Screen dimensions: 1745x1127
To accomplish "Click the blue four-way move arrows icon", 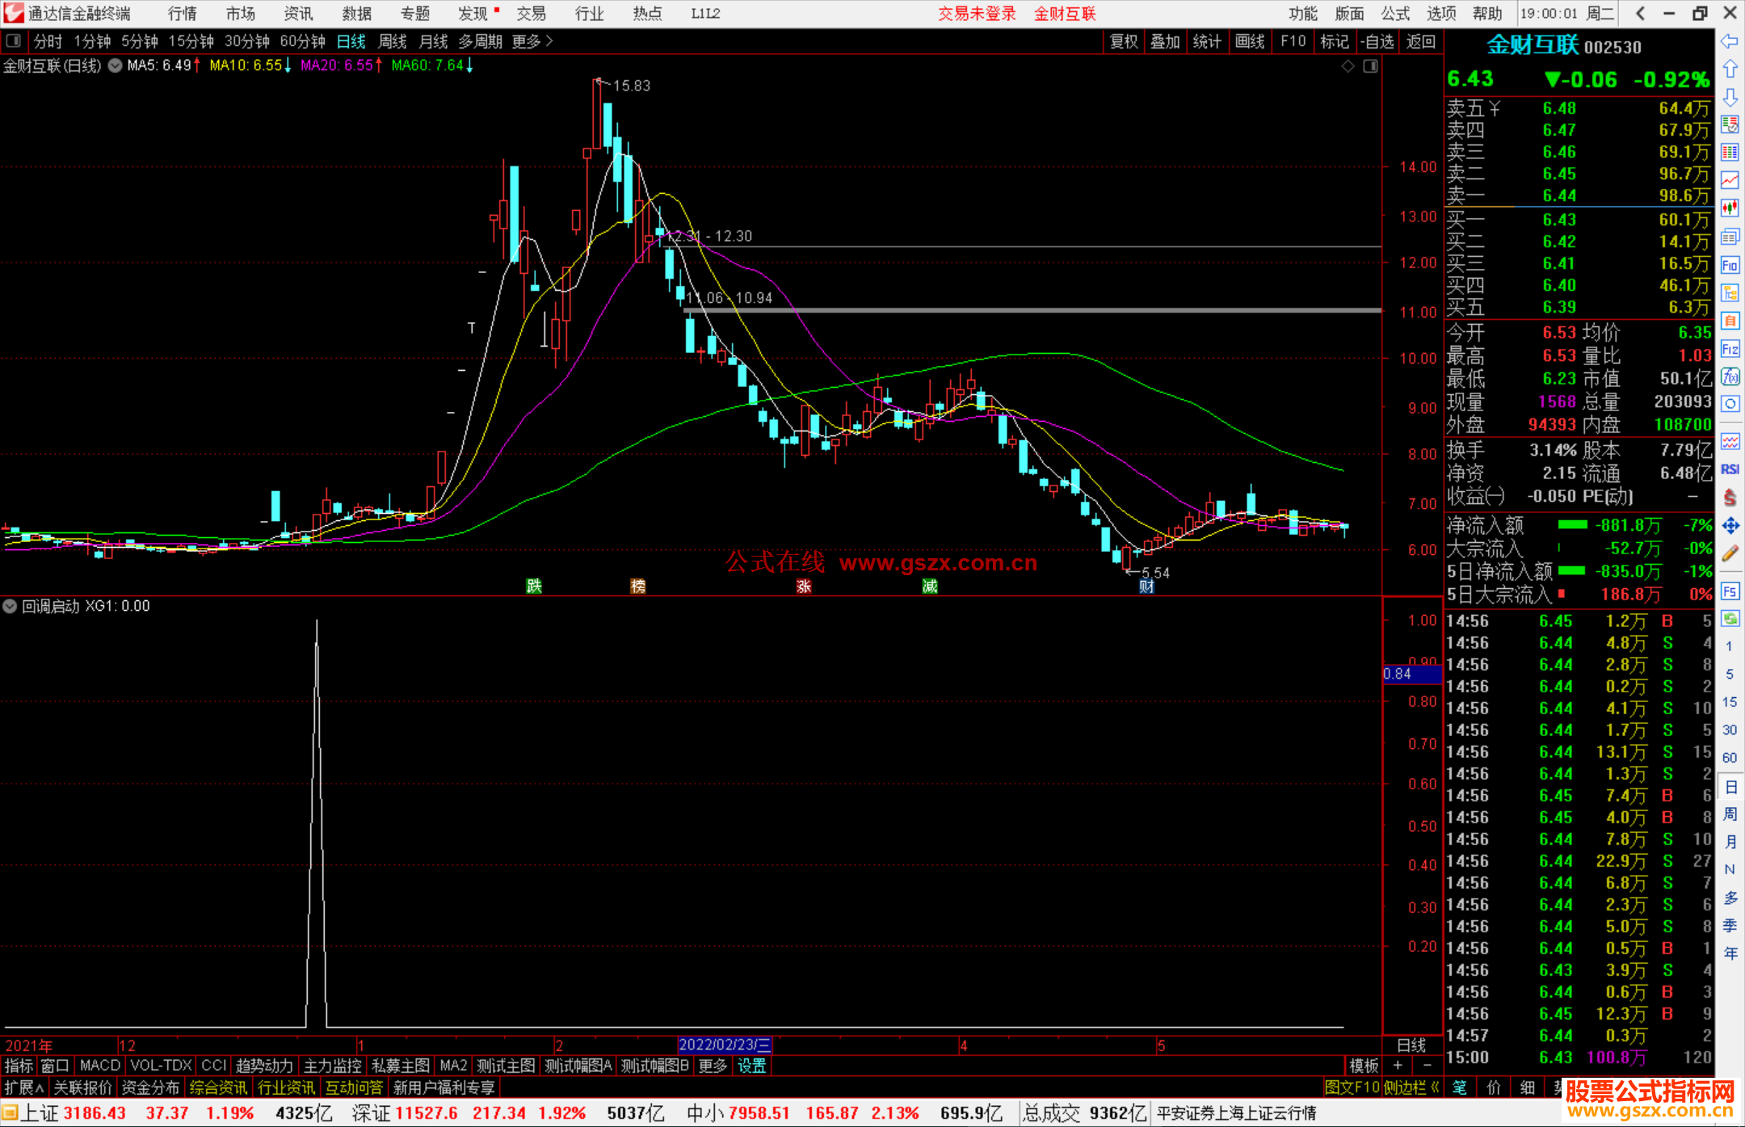I will coord(1730,526).
